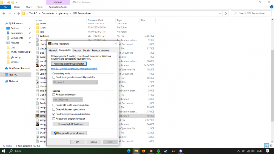
Task: Go up one folder with the up arrow
Action: coord(19,13)
